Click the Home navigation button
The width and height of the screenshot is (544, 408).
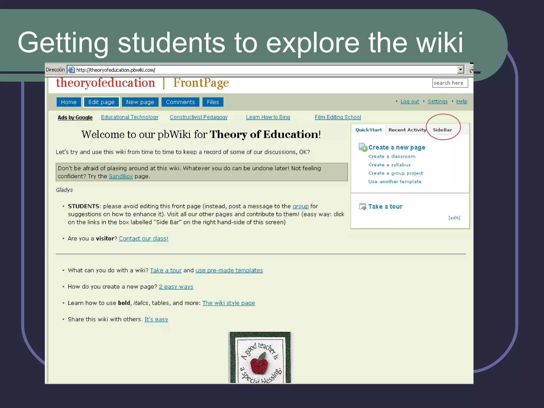pos(69,102)
